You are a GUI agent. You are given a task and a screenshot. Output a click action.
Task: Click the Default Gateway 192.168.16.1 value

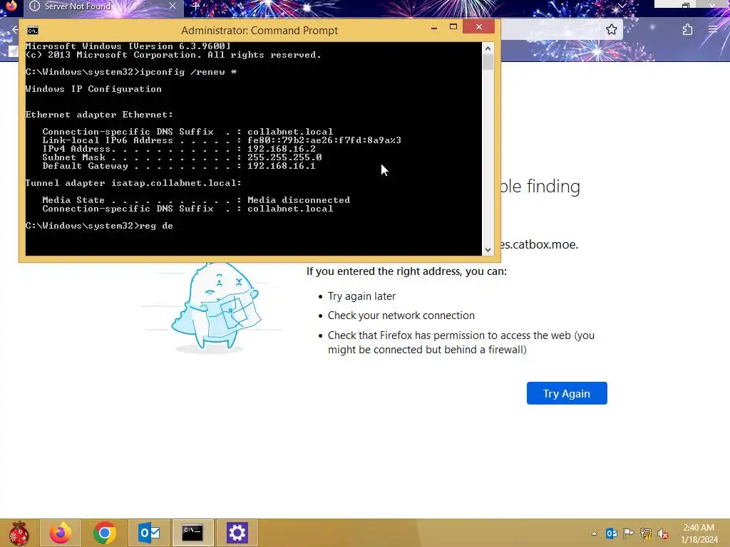(281, 166)
